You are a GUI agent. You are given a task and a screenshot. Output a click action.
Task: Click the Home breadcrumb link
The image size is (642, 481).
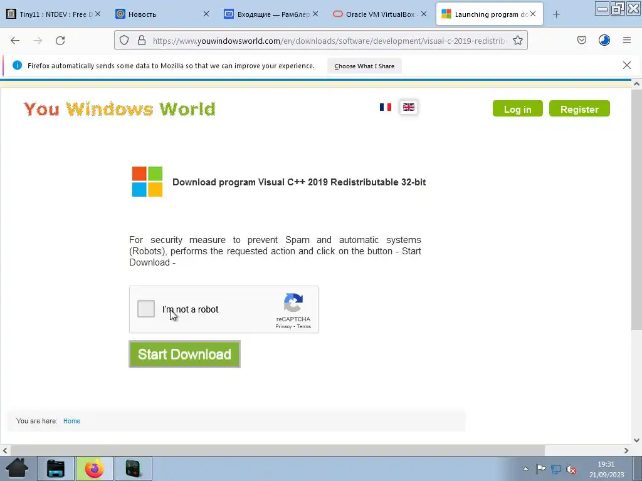(x=71, y=421)
